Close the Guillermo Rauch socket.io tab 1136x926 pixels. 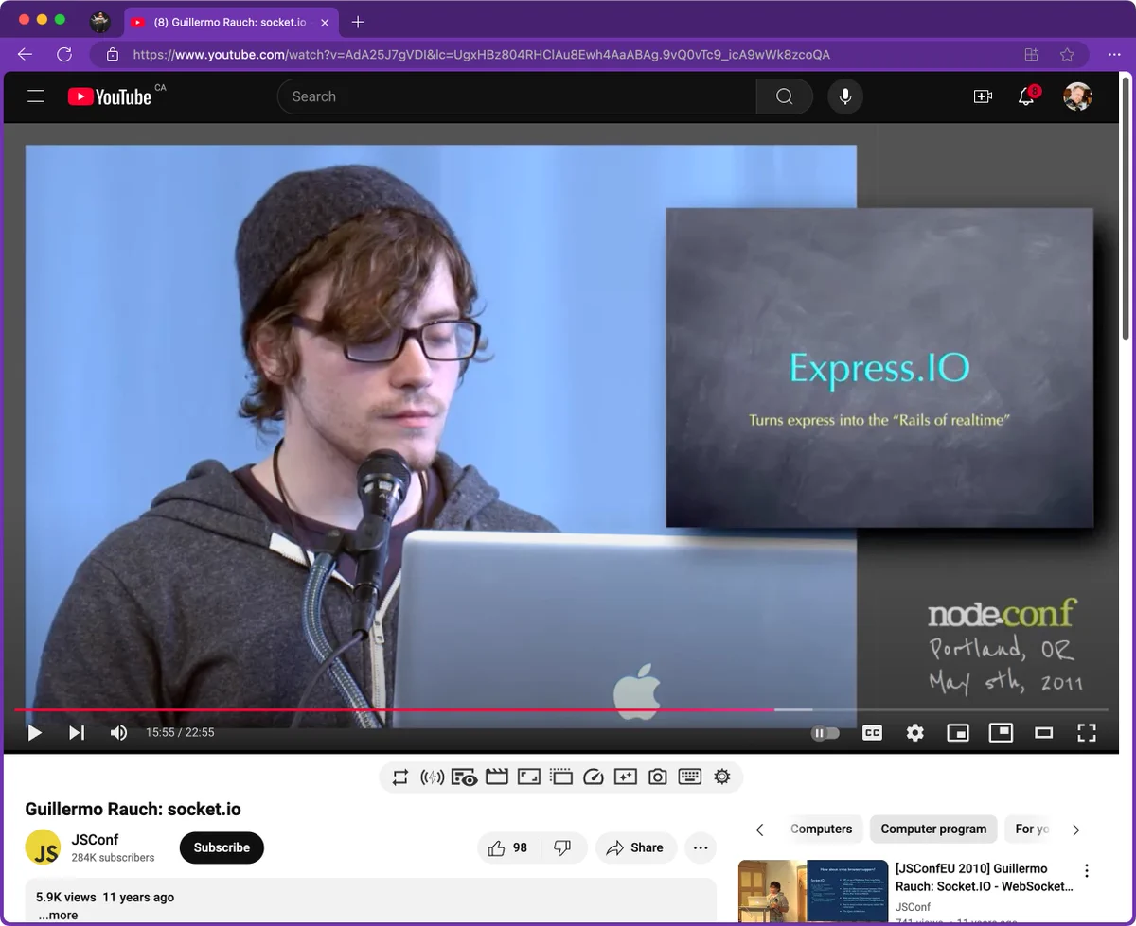[x=325, y=22]
